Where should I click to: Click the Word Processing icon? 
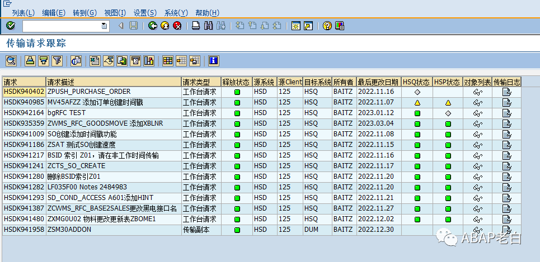coord(109,61)
